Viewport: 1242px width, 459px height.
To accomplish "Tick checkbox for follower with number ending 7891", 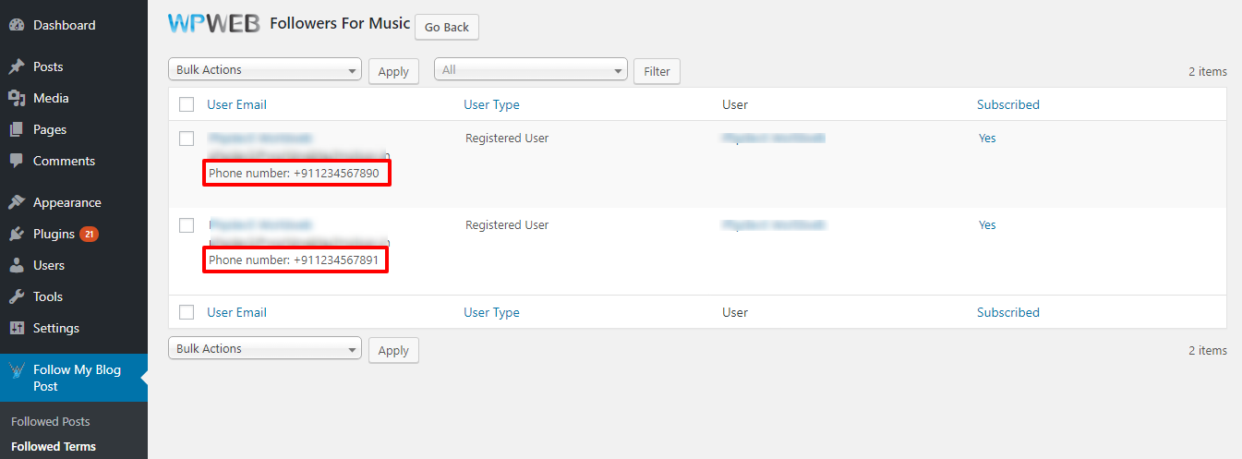I will pos(187,225).
